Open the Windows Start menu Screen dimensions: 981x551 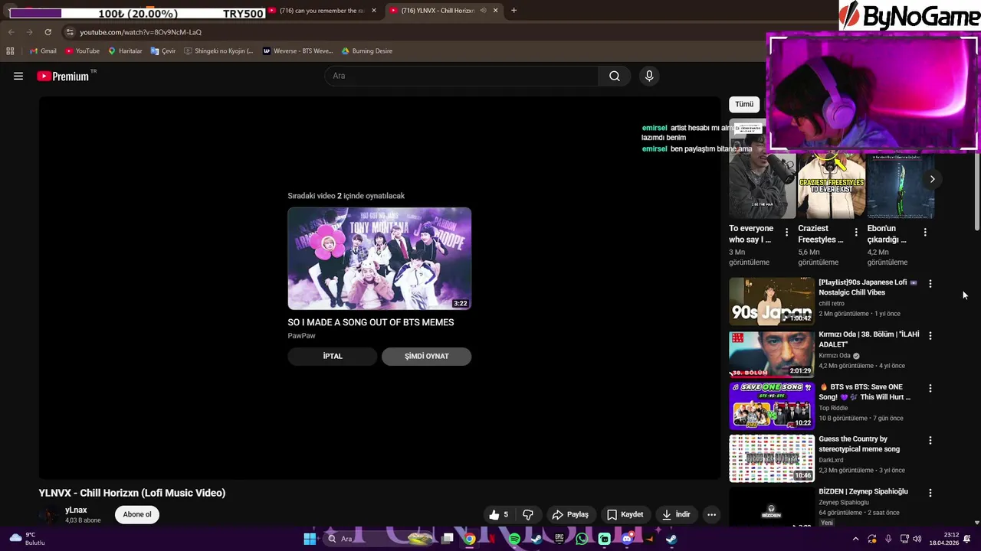310,539
